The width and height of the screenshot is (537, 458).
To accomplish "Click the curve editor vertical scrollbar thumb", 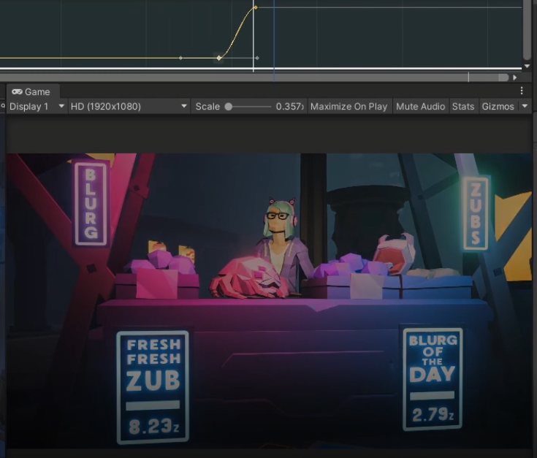I will pyautogui.click(x=527, y=29).
